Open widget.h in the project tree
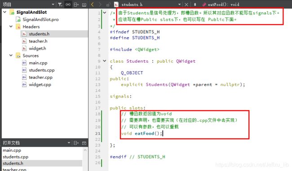 37,48
